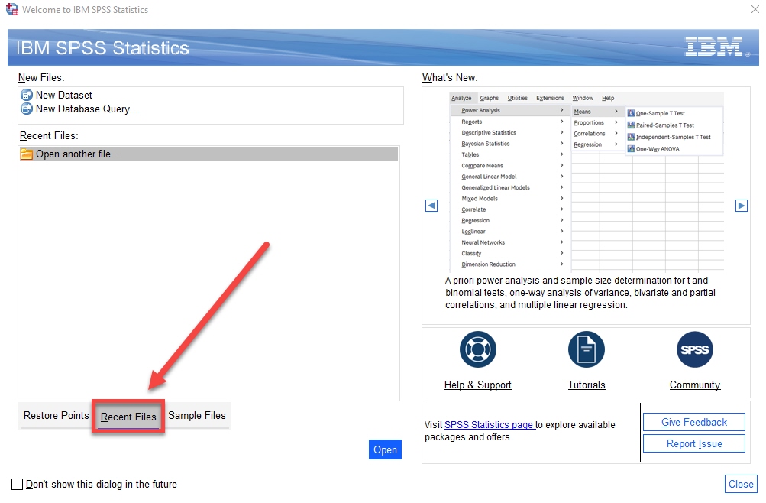The height and width of the screenshot is (503, 766).
Task: Close the welcome dialog with the X
Action: [x=755, y=9]
